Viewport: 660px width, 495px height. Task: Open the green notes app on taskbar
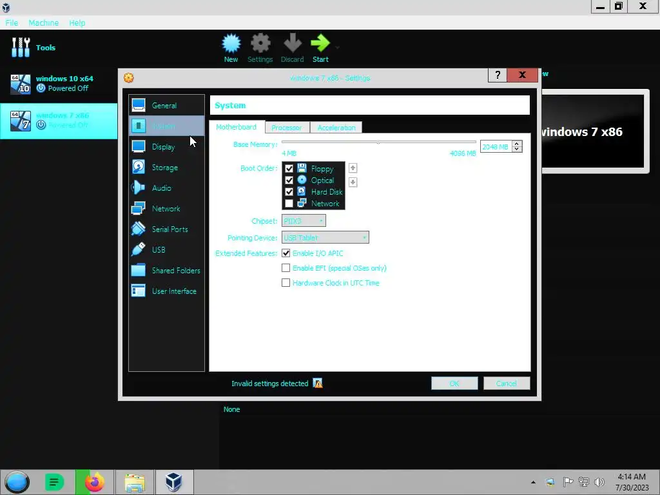point(54,482)
